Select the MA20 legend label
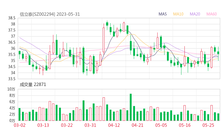Screen dimensions: 223x132 (195, 14)
